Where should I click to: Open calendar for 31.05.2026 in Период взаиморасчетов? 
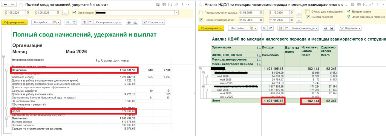(x=292, y=20)
